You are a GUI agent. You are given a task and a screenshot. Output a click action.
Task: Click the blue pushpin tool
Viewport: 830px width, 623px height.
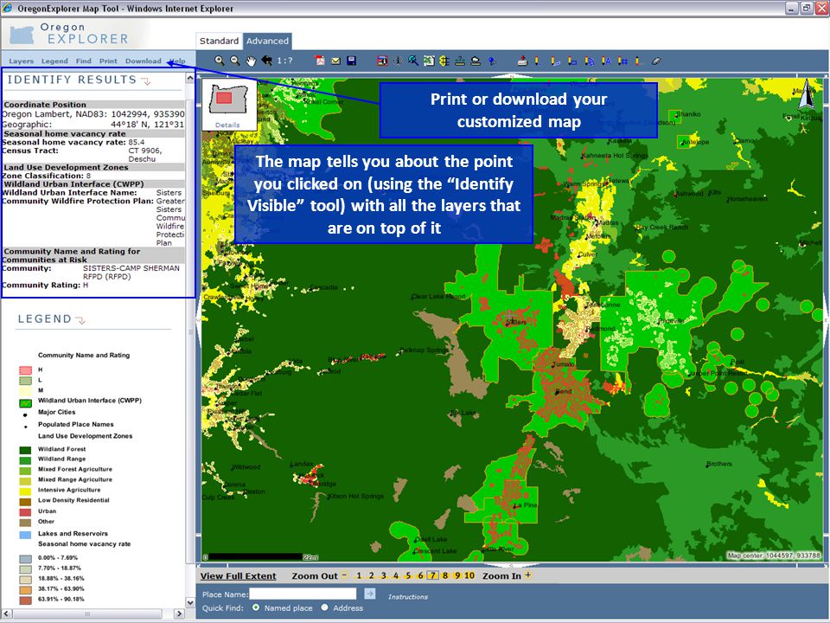pos(492,61)
